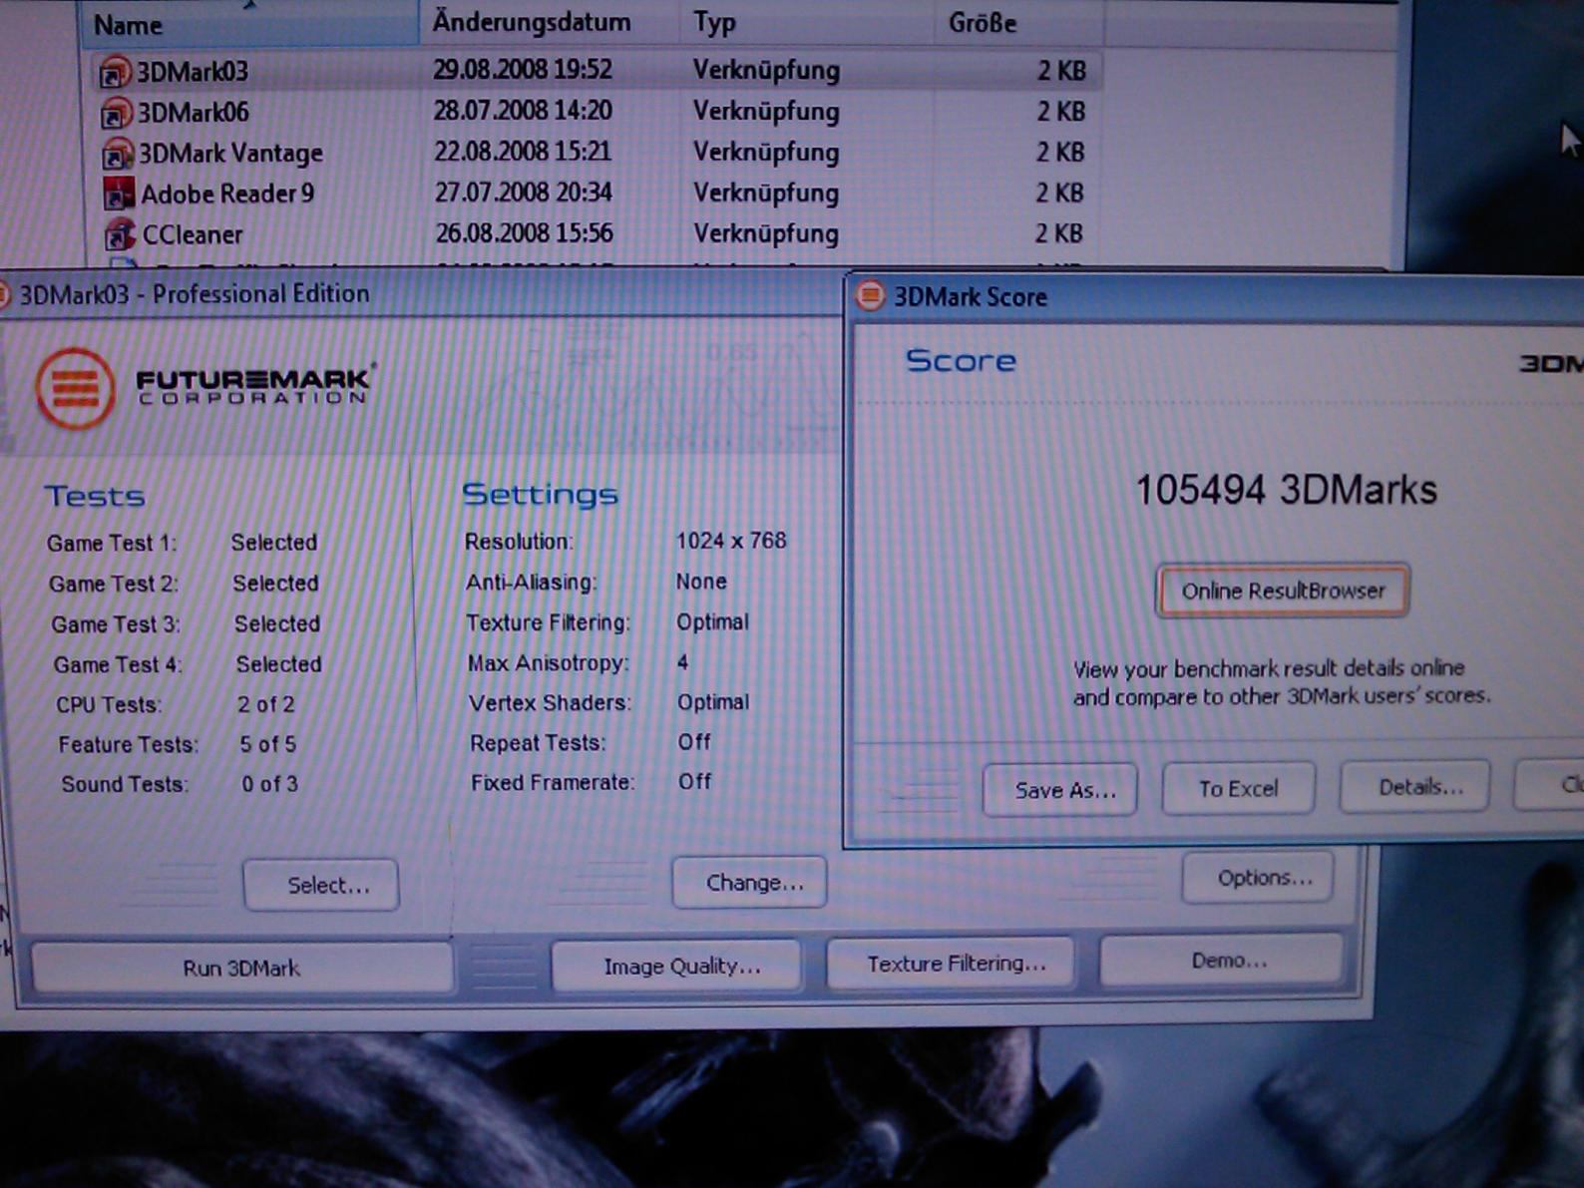Viewport: 1584px width, 1188px height.
Task: Select the 3DMark03 file name
Action: (x=193, y=72)
